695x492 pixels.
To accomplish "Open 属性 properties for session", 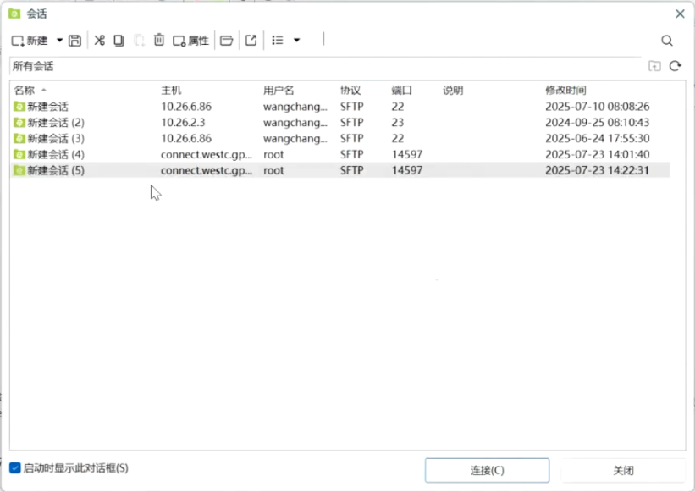I will [x=190, y=41].
